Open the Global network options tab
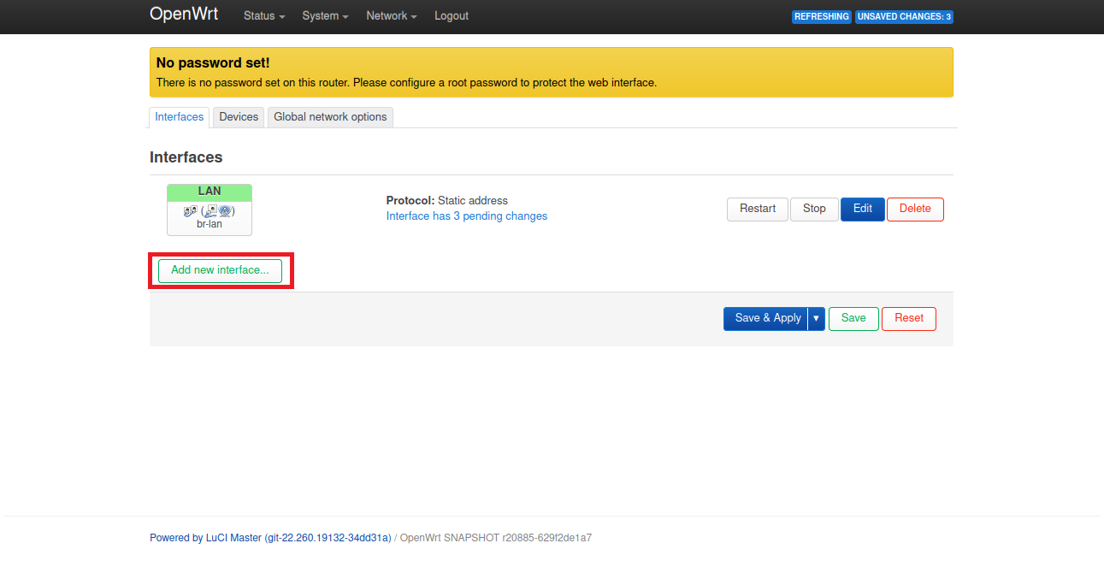1104x561 pixels. (x=330, y=117)
